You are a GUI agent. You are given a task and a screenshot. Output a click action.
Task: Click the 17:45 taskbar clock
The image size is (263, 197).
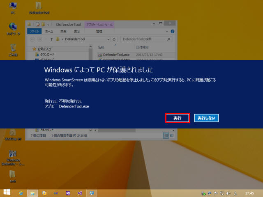249,193
